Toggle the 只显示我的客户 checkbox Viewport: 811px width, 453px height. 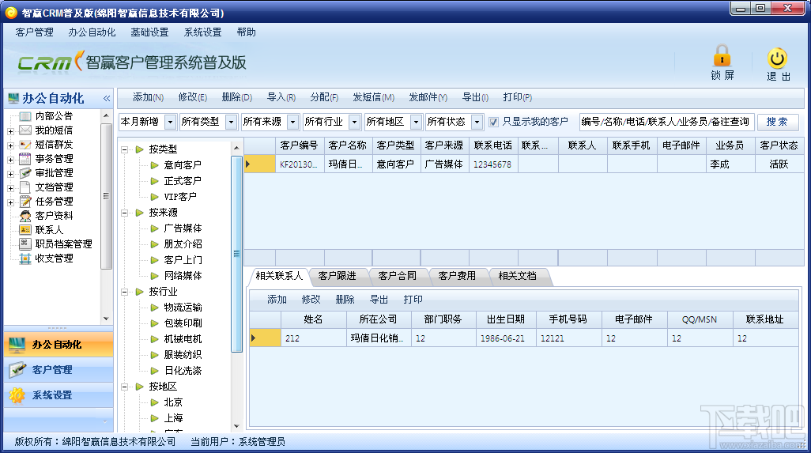pyautogui.click(x=493, y=122)
